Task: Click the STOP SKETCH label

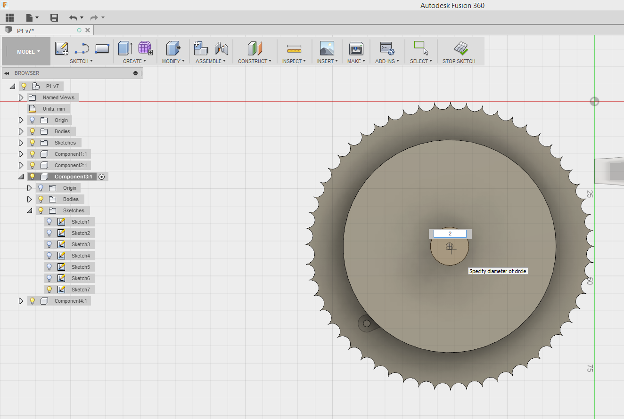Action: click(459, 61)
